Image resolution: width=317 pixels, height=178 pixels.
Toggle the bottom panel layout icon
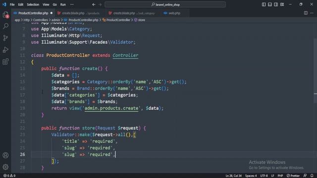270,4
